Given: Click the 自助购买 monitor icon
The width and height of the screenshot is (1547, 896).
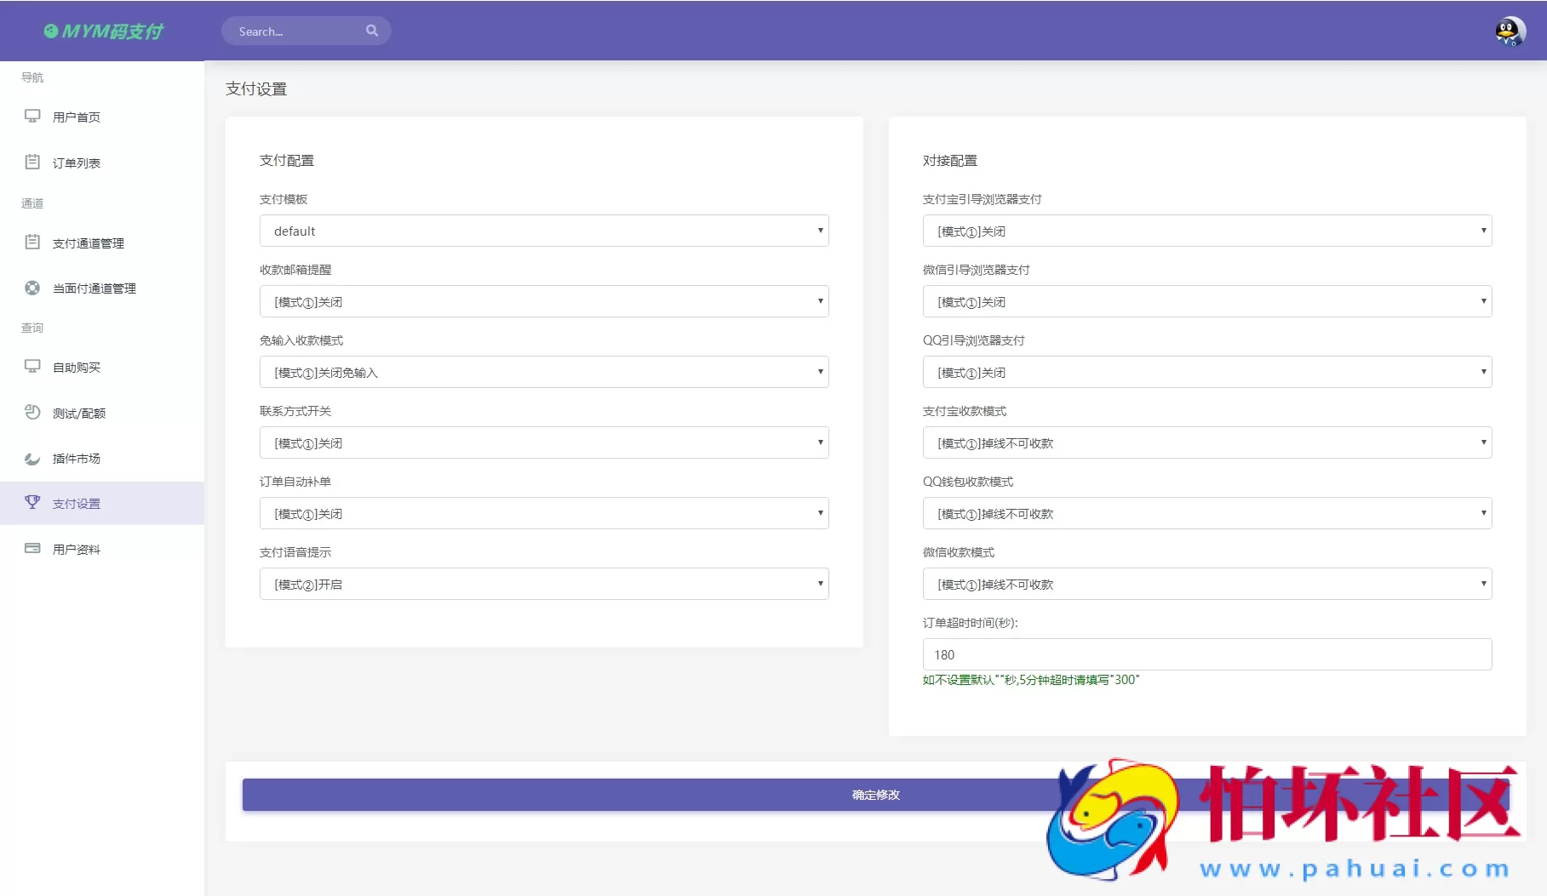Looking at the screenshot, I should (32, 367).
